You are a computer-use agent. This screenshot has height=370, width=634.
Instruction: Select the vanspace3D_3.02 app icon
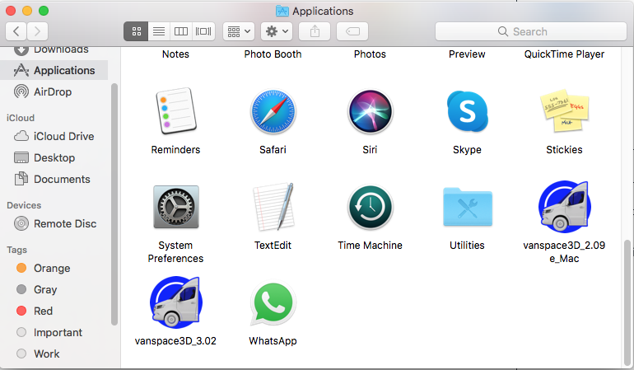tap(176, 302)
